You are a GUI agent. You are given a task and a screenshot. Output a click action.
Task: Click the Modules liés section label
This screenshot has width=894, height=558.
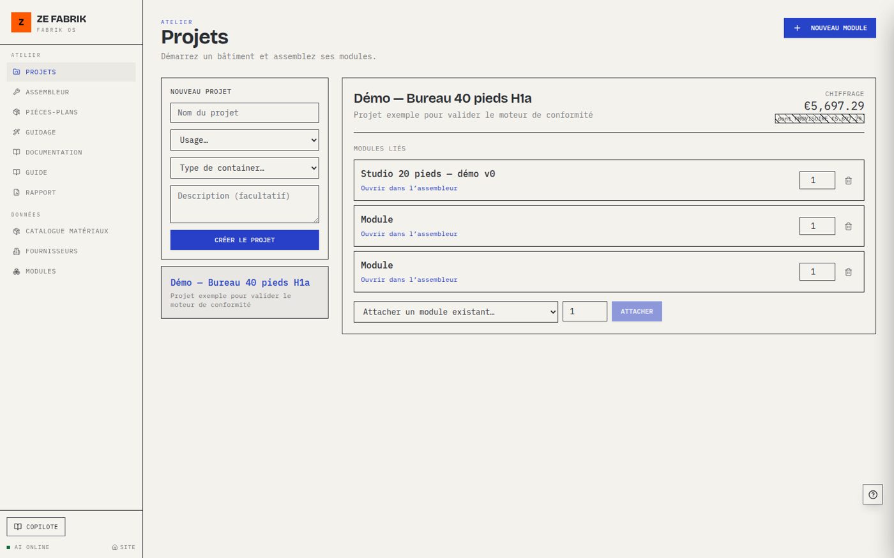[380, 149]
